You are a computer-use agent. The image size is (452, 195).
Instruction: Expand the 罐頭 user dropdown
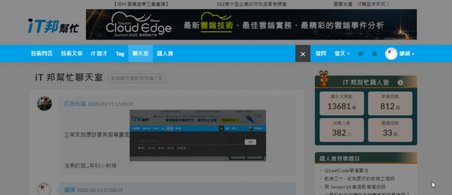pyautogui.click(x=407, y=54)
